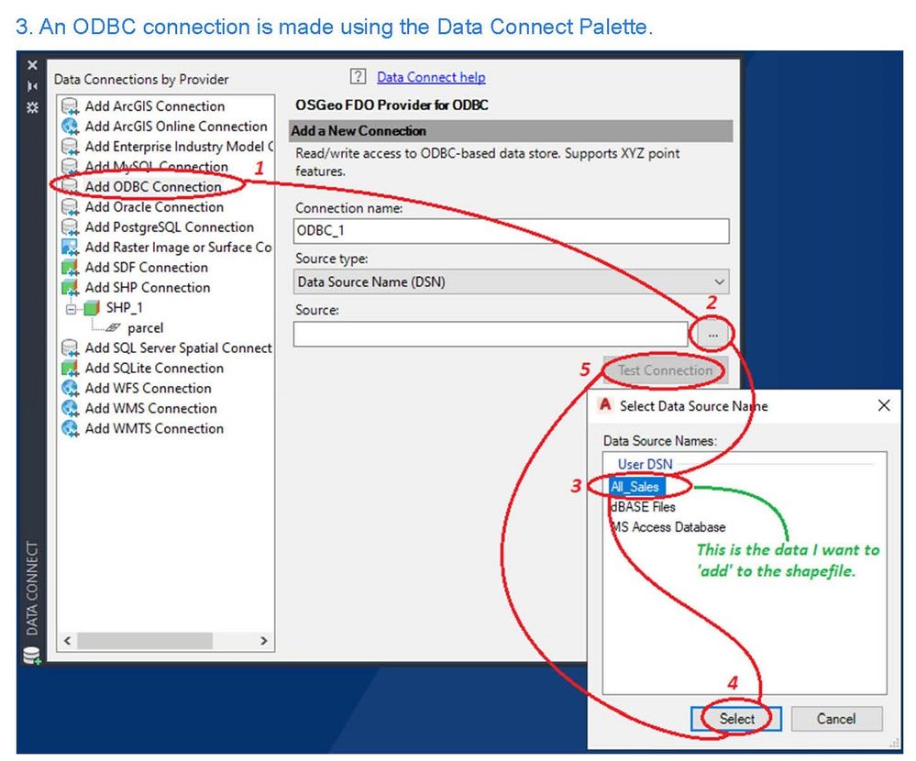Click the User DSN group header
Screen dimensions: 916x761
coord(645,464)
